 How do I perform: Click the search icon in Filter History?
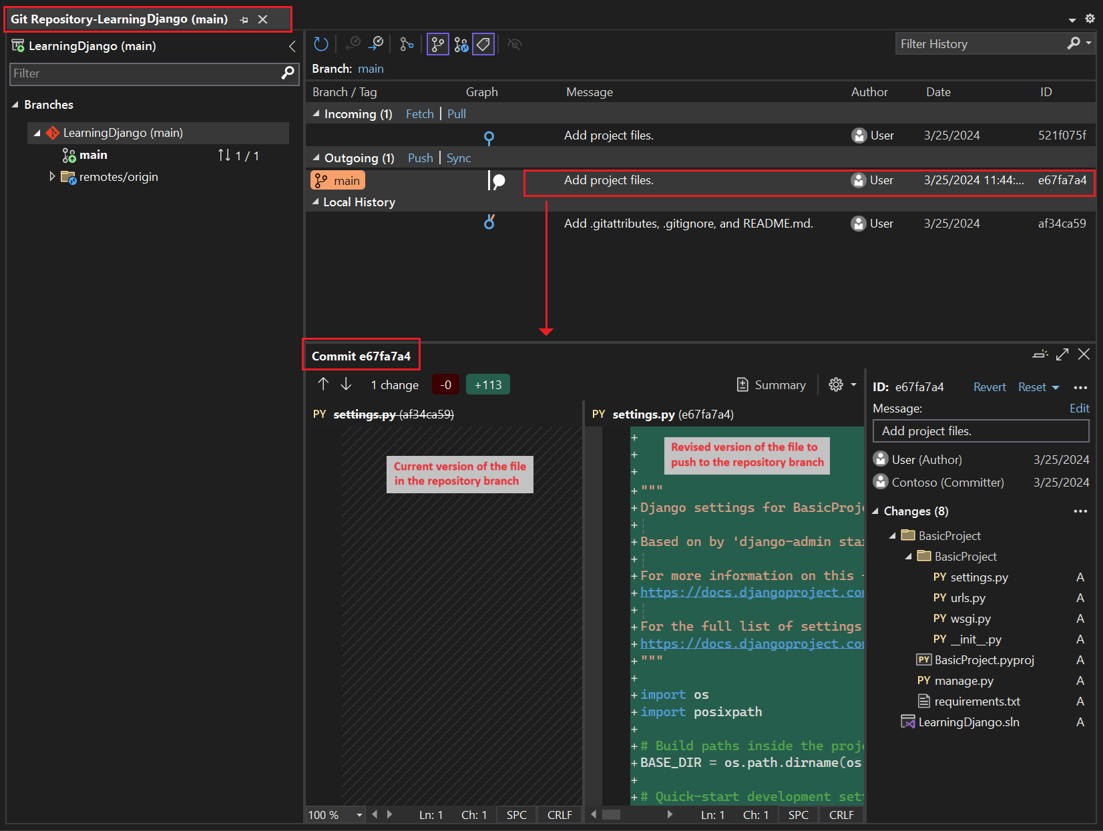coord(1074,44)
